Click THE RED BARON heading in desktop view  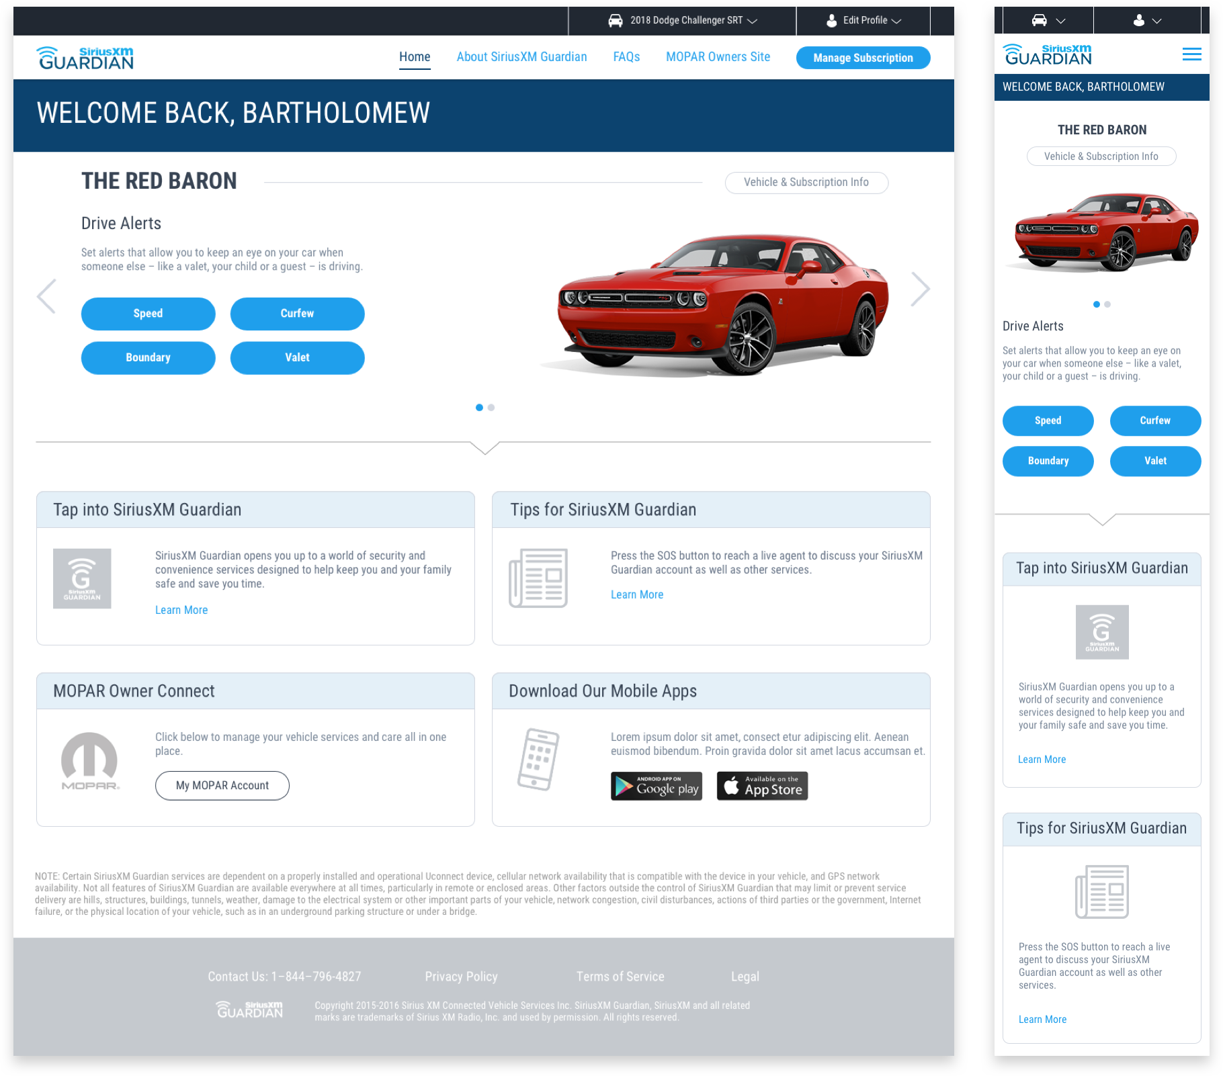coord(159,181)
